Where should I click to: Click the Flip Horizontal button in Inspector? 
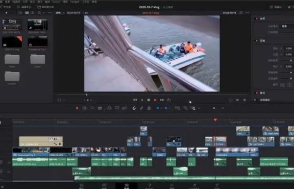click(x=282, y=85)
